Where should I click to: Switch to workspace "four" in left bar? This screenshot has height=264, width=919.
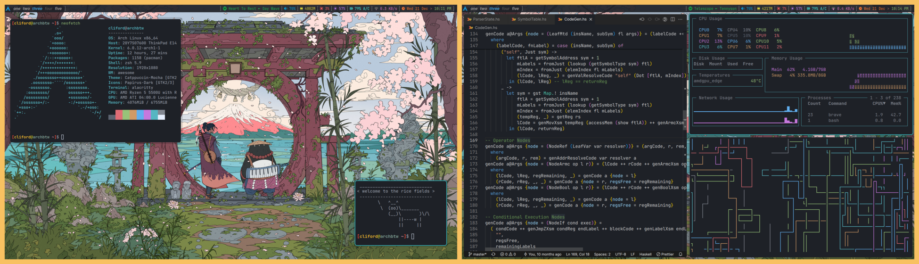(49, 8)
